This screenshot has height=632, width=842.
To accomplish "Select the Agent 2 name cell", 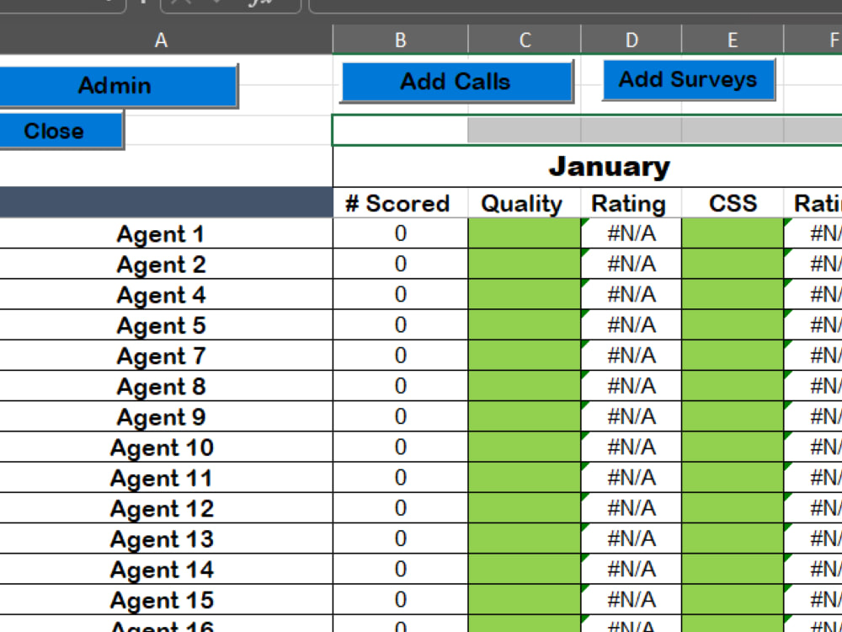I will click(x=166, y=264).
